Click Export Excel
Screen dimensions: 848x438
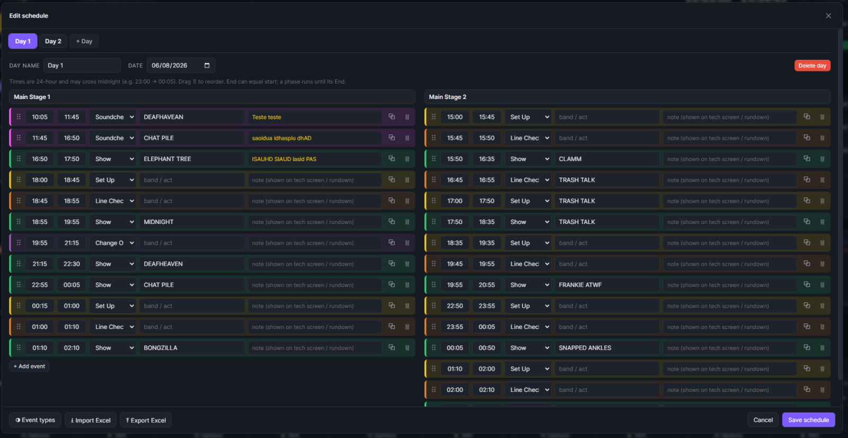[x=146, y=420]
